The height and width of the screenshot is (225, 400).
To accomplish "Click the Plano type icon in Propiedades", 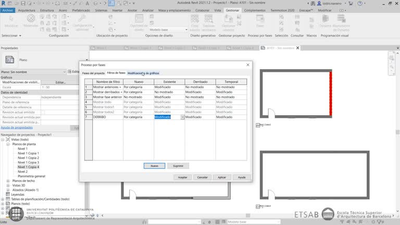I will 9,60.
